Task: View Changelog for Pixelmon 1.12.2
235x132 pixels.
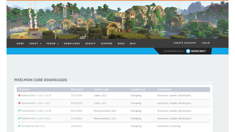Action: 136,119
